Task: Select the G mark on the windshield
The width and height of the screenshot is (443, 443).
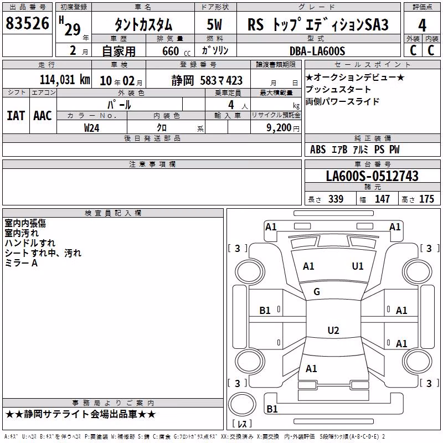Action: point(317,292)
